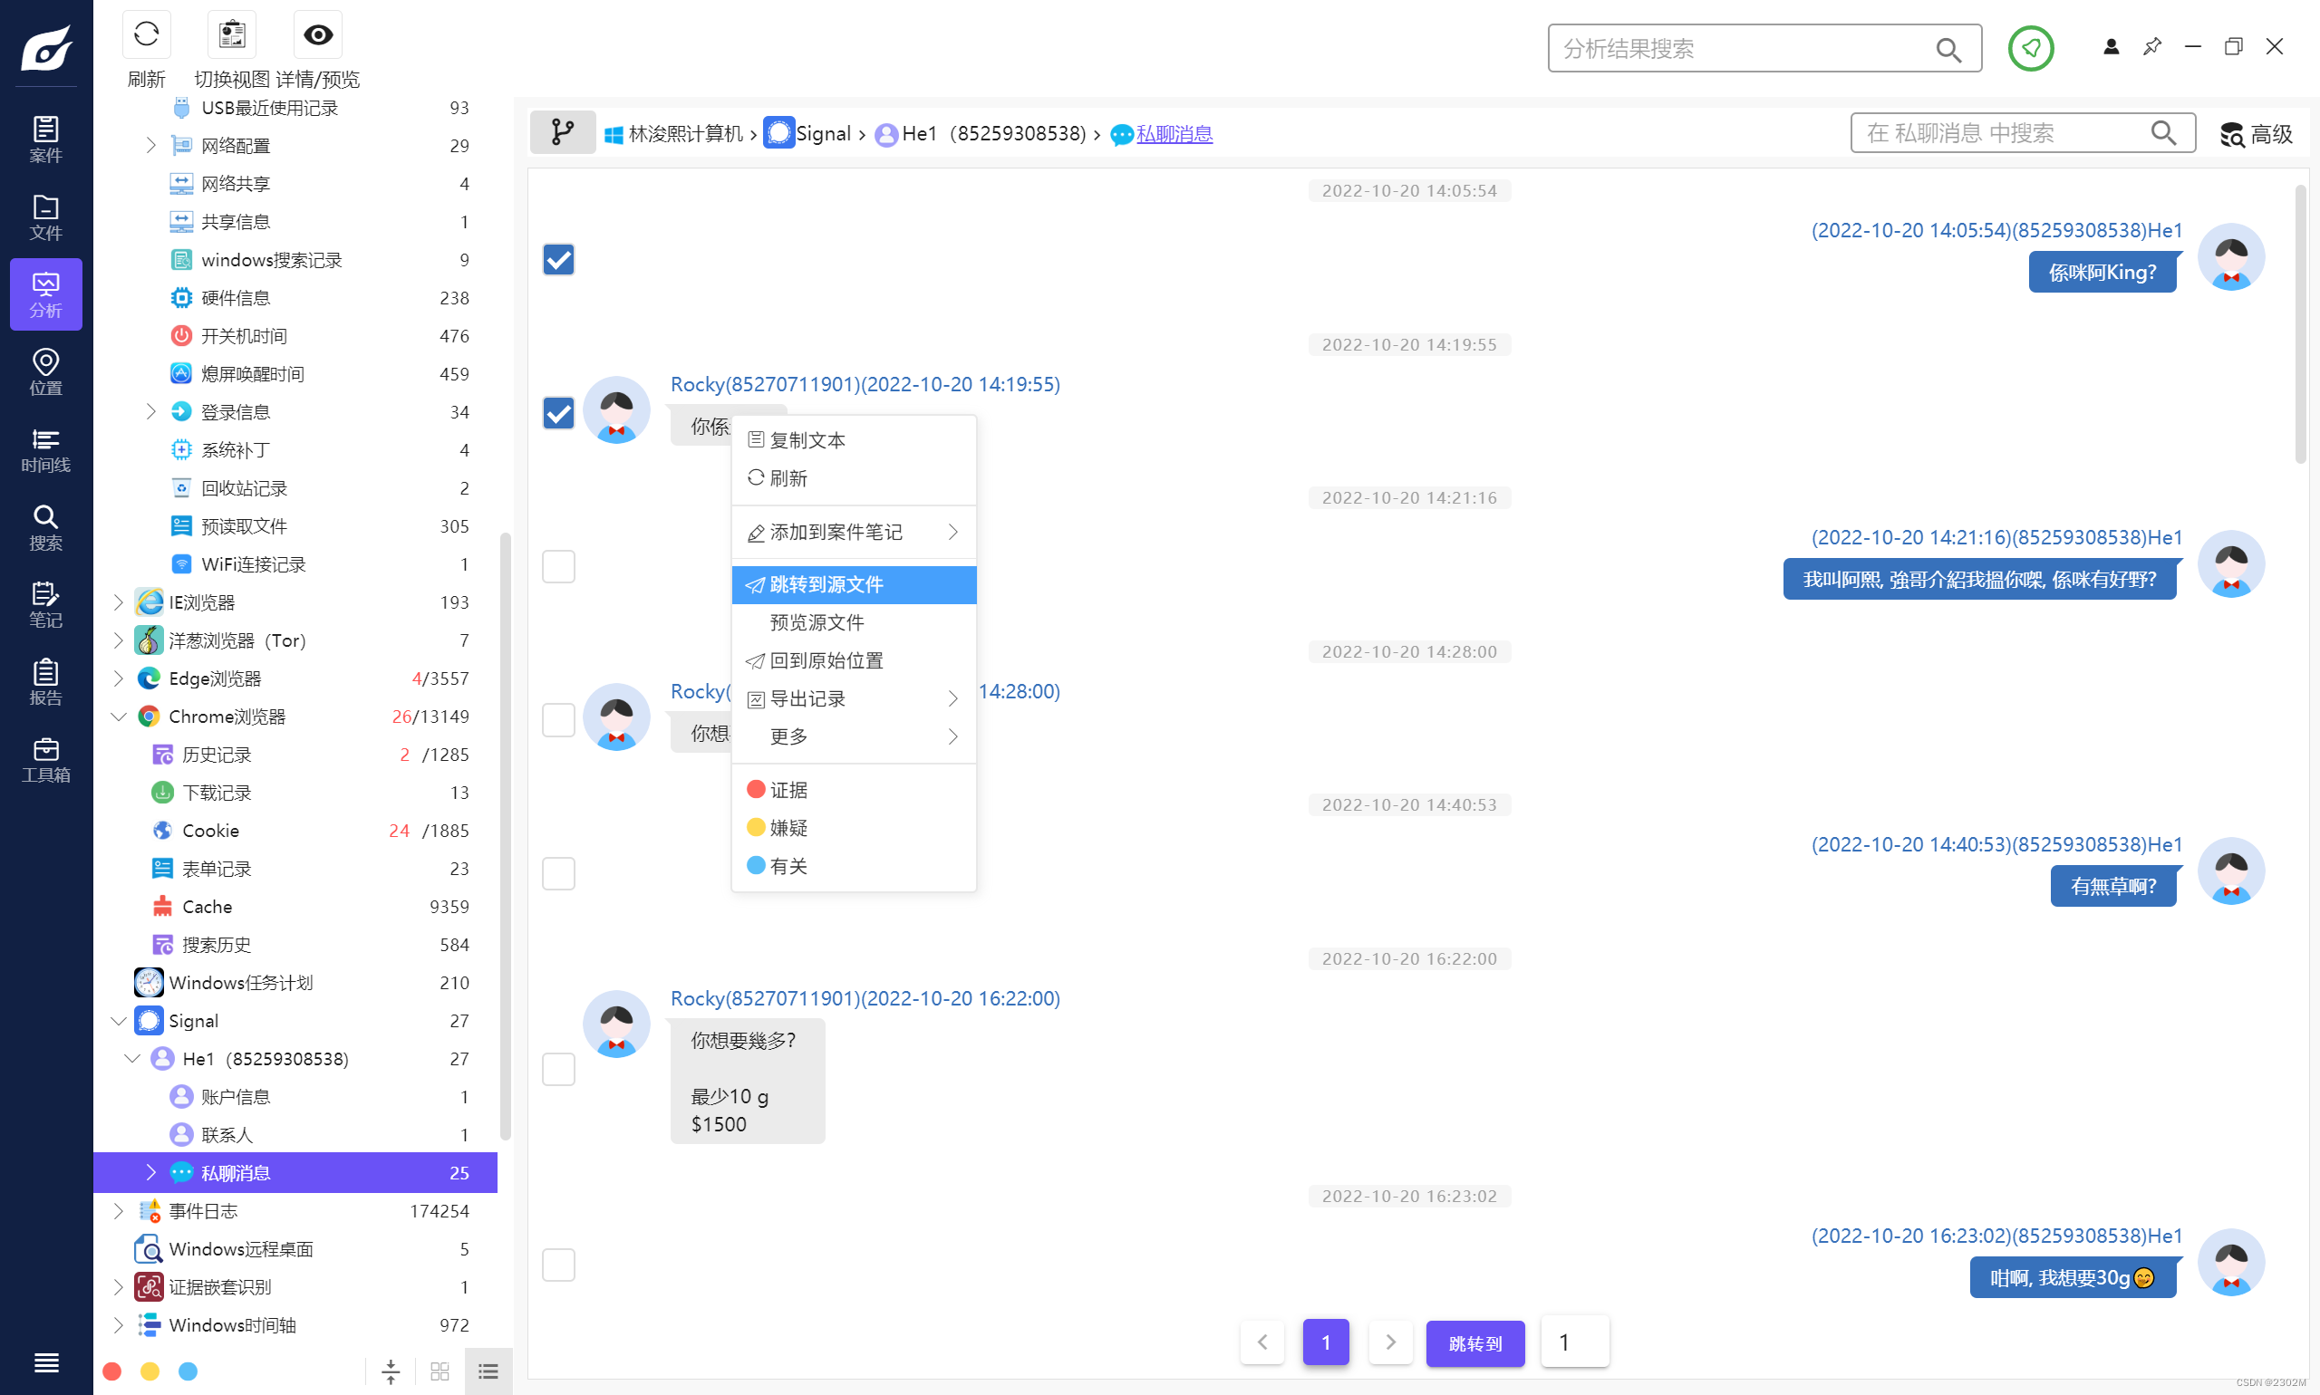Click the refresh icon in the toolbar
The width and height of the screenshot is (2320, 1395).
(146, 35)
